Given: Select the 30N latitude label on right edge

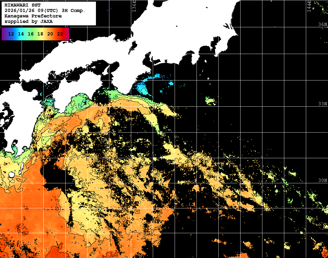Looking at the screenshot, I should (323, 181).
